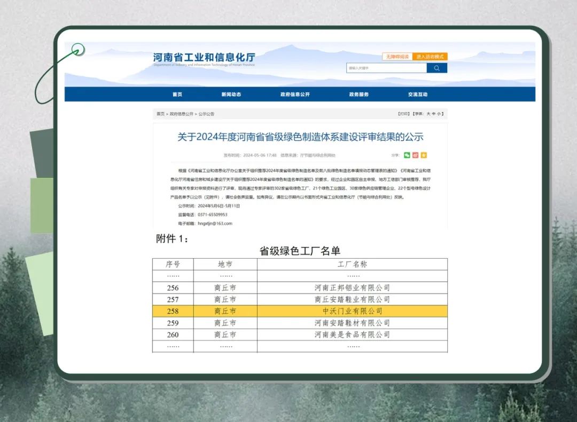Click the 商丘市 cell in row 256
This screenshot has height=422, width=577.
pos(225,288)
